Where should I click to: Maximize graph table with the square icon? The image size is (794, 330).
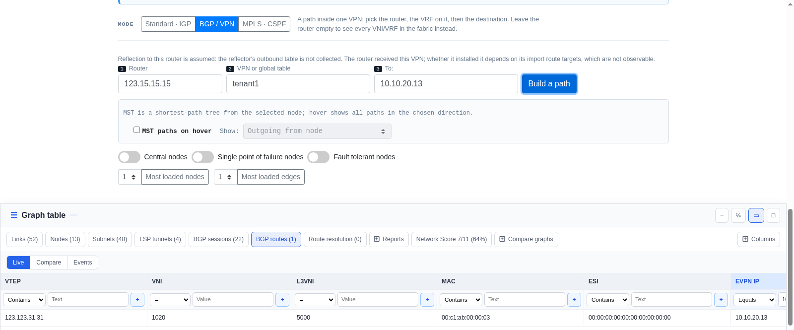tap(773, 215)
